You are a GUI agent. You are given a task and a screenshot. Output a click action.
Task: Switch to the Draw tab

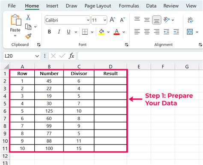click(x=72, y=6)
